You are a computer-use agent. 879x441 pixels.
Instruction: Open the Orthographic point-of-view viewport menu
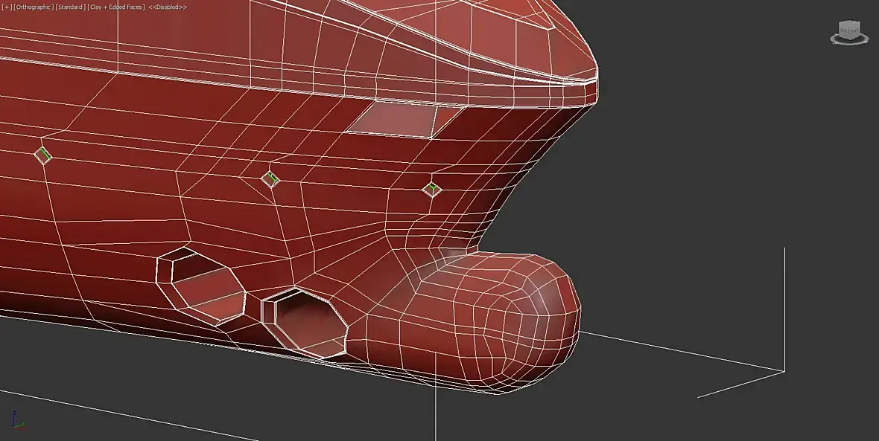[x=33, y=7]
